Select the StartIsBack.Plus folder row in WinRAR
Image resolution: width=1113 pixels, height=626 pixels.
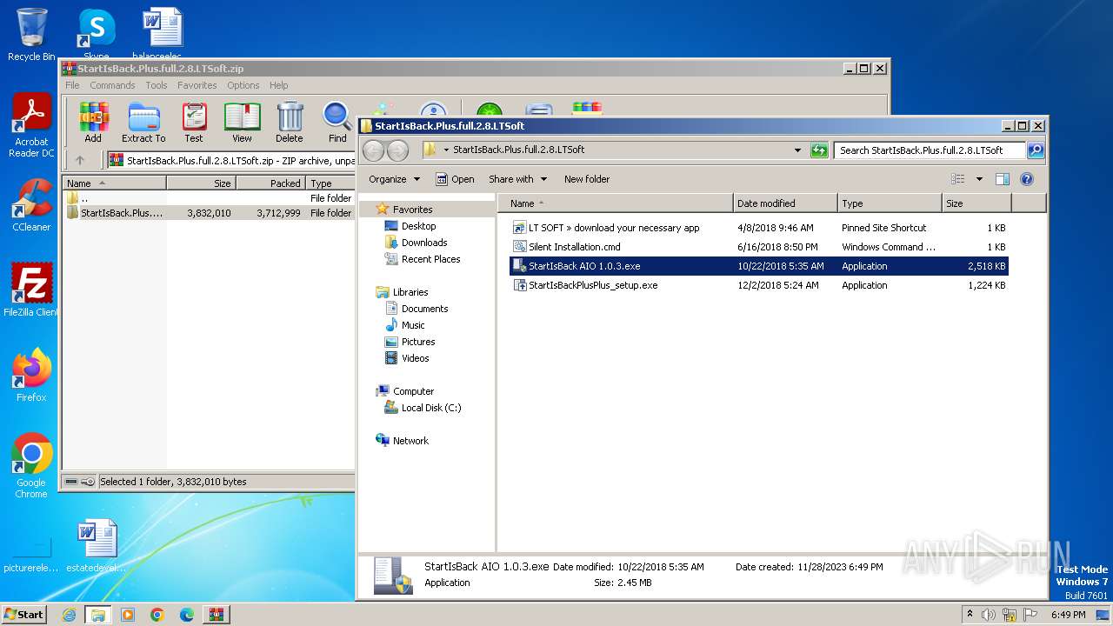(x=209, y=213)
